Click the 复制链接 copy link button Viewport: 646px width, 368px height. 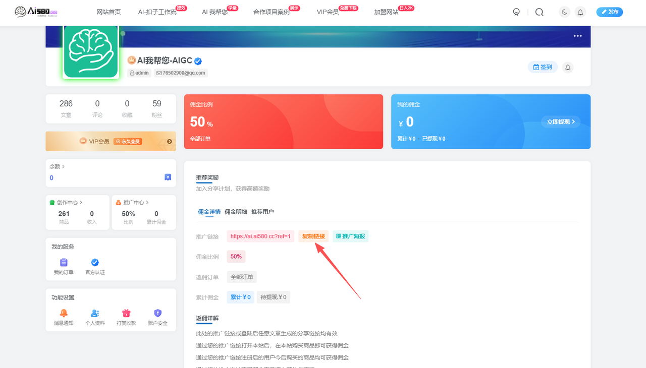click(313, 236)
